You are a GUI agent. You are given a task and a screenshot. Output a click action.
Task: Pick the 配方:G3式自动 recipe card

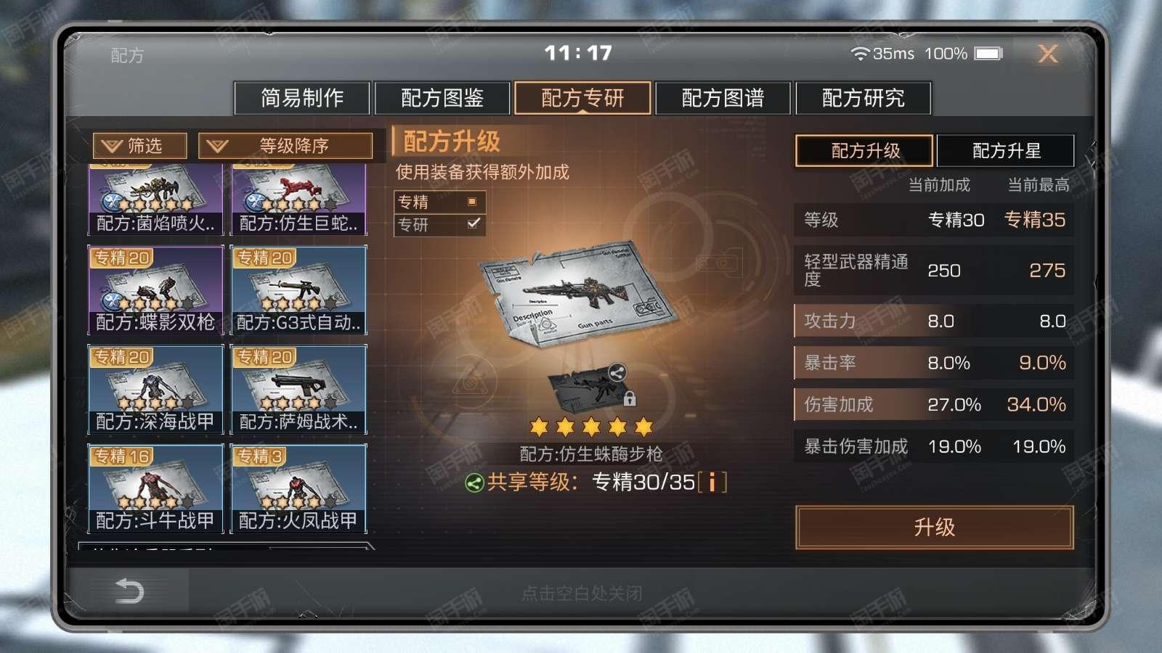[x=298, y=290]
